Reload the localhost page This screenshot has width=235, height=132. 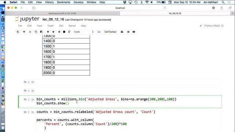(165, 8)
